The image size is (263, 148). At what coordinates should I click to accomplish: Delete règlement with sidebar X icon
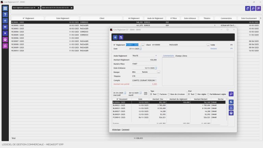[5, 33]
